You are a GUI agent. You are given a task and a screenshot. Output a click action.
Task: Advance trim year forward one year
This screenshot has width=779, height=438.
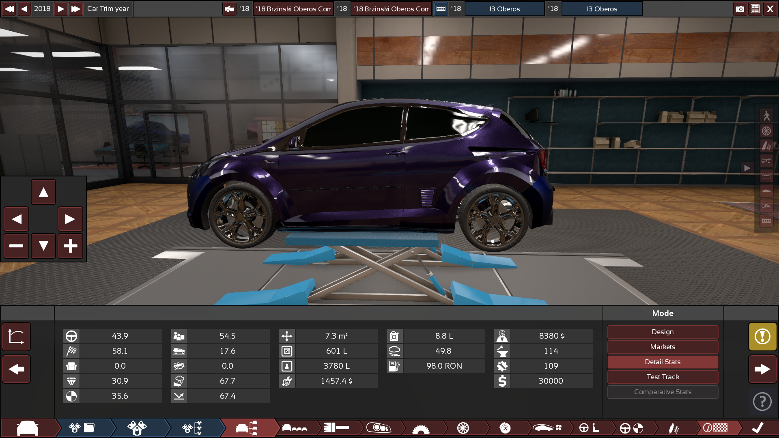[x=61, y=9]
